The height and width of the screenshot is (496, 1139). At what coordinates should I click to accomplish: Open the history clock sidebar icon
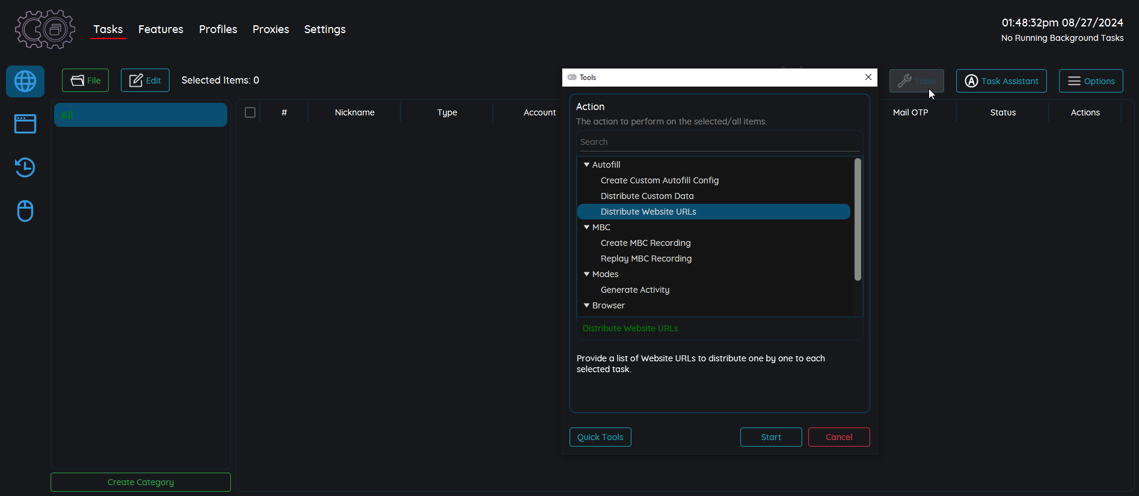coord(25,167)
